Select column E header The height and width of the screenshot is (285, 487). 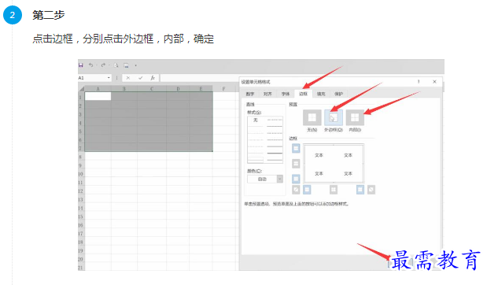[x=201, y=89]
